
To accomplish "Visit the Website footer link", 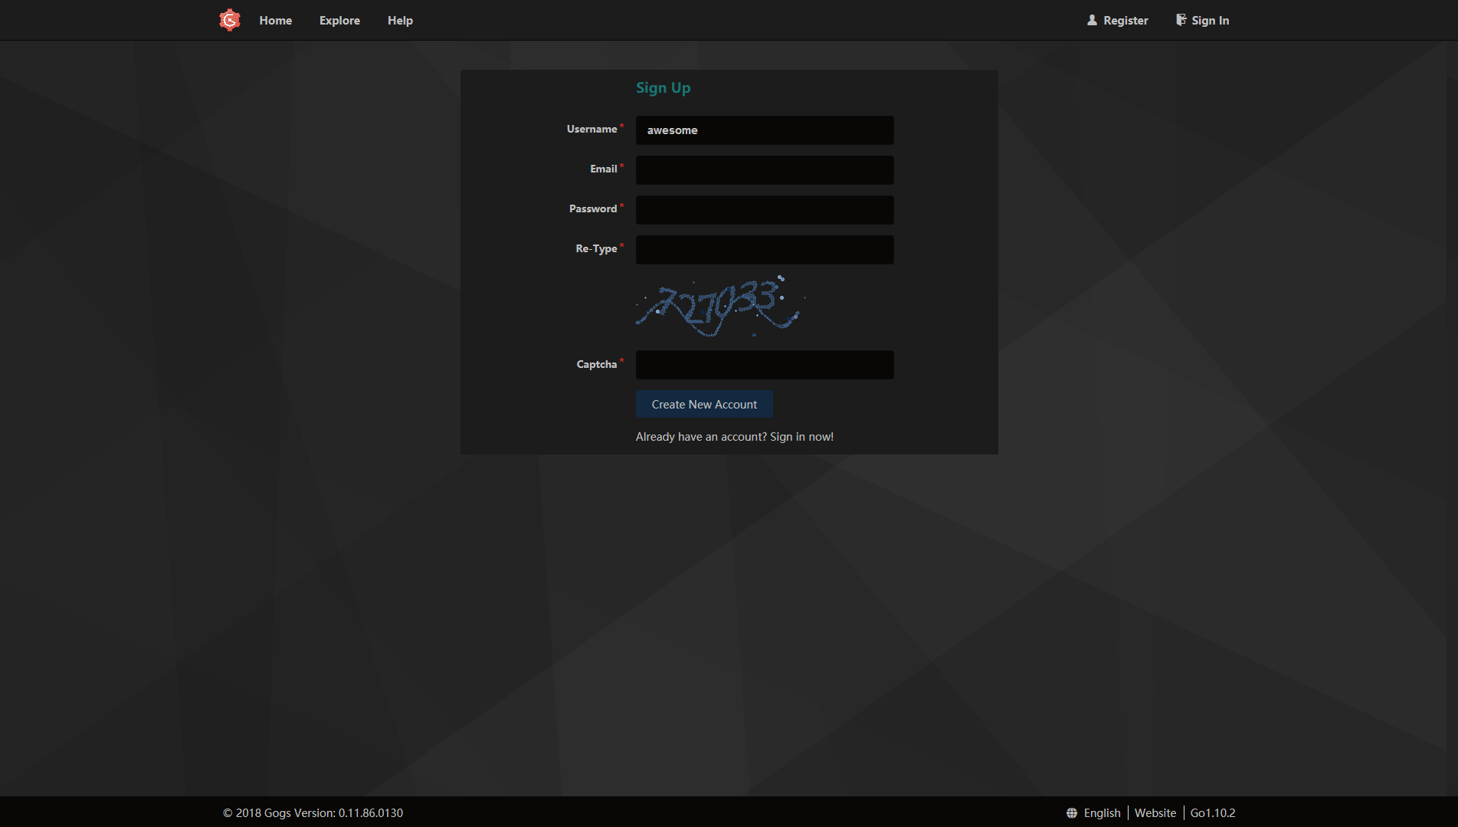I will 1155,813.
